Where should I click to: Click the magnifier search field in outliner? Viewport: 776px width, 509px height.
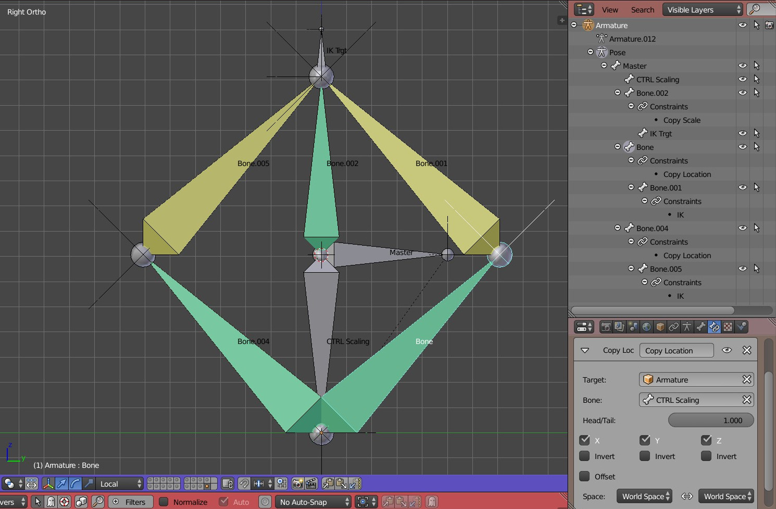[x=761, y=9]
